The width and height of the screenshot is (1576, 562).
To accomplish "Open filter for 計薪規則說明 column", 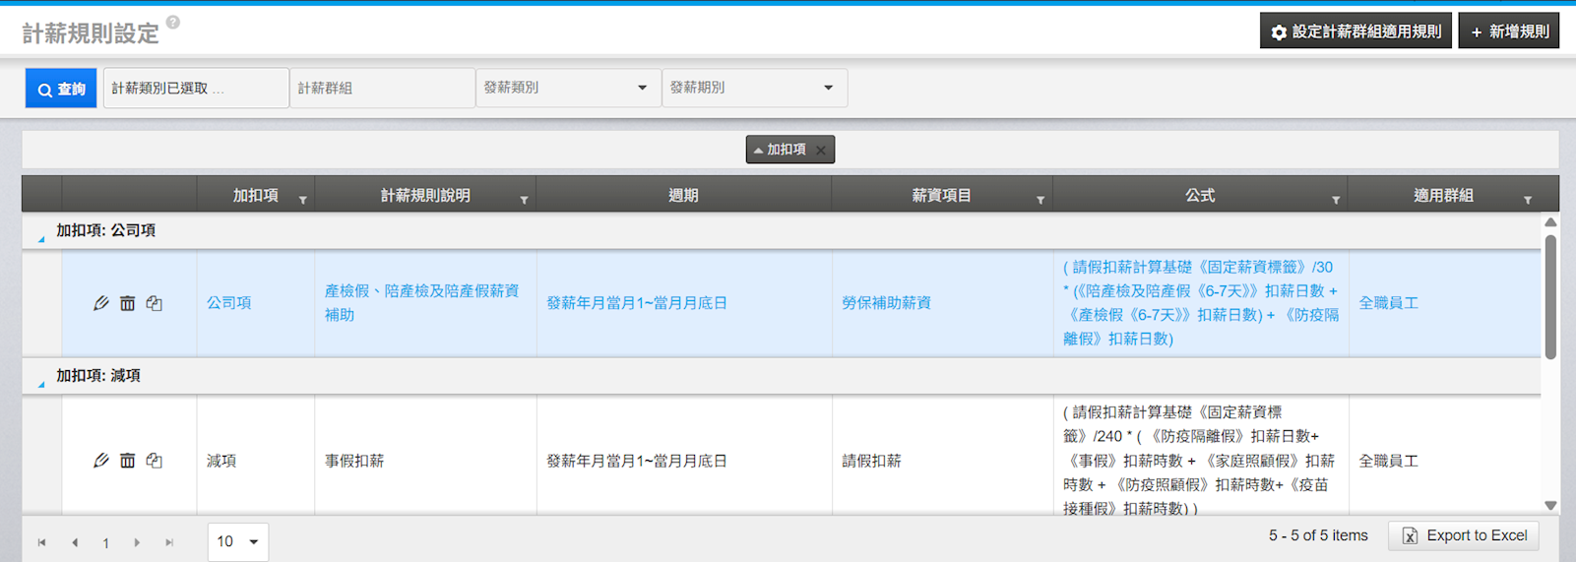I will click(x=524, y=200).
